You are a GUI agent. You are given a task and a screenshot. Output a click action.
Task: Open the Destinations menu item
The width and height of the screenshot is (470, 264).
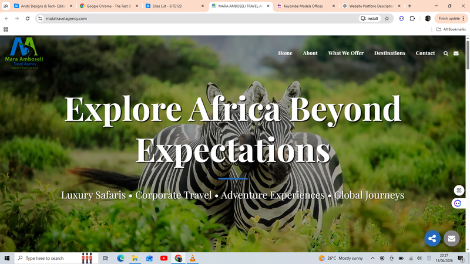click(390, 53)
